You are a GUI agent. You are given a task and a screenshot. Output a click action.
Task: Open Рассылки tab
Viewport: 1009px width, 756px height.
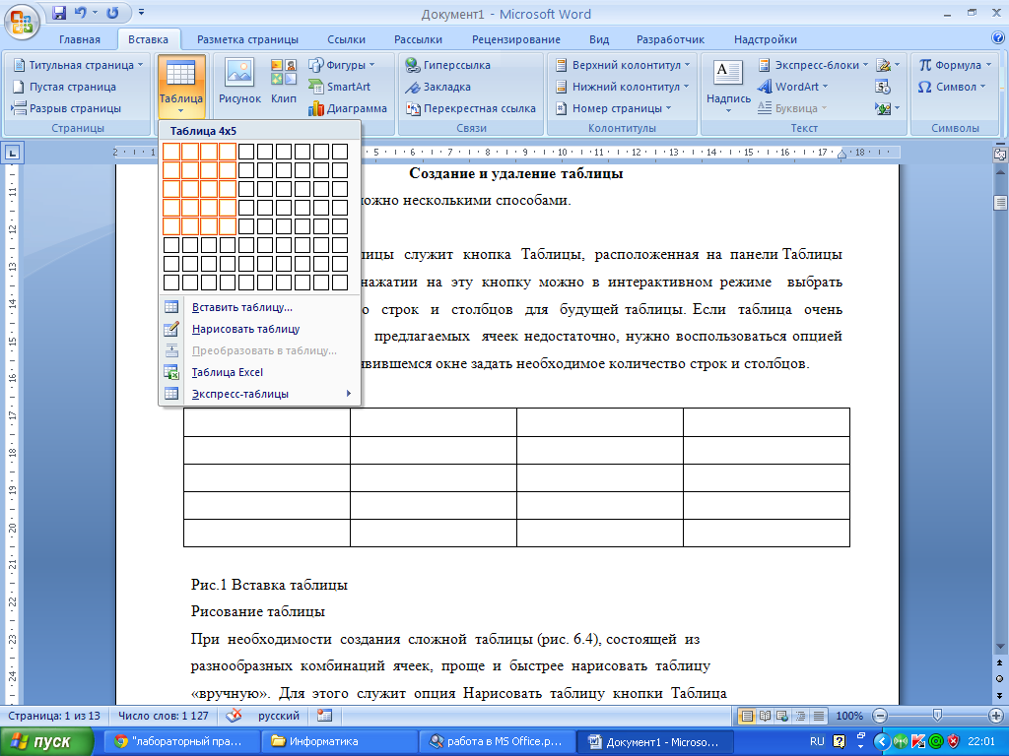(x=418, y=39)
